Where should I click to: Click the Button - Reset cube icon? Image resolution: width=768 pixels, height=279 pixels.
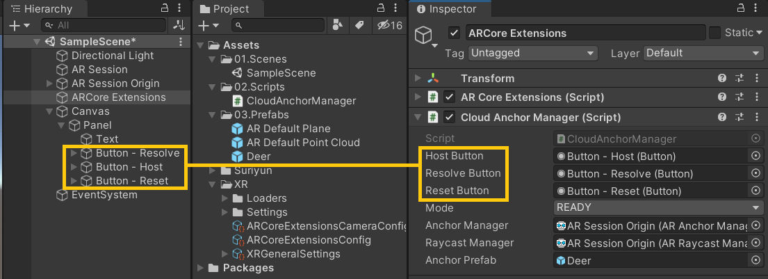pos(86,180)
